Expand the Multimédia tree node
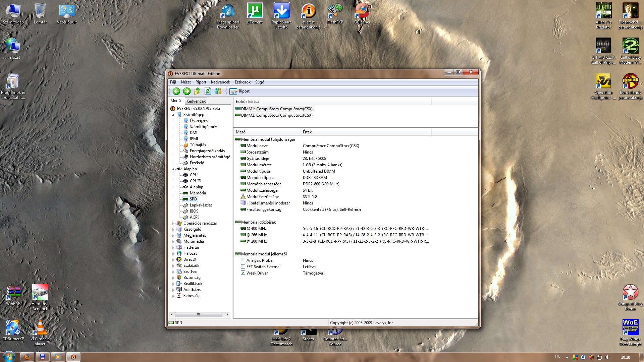Image resolution: width=644 pixels, height=362 pixels. tap(173, 242)
